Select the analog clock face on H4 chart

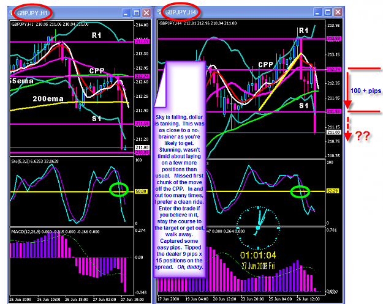pos(258,228)
